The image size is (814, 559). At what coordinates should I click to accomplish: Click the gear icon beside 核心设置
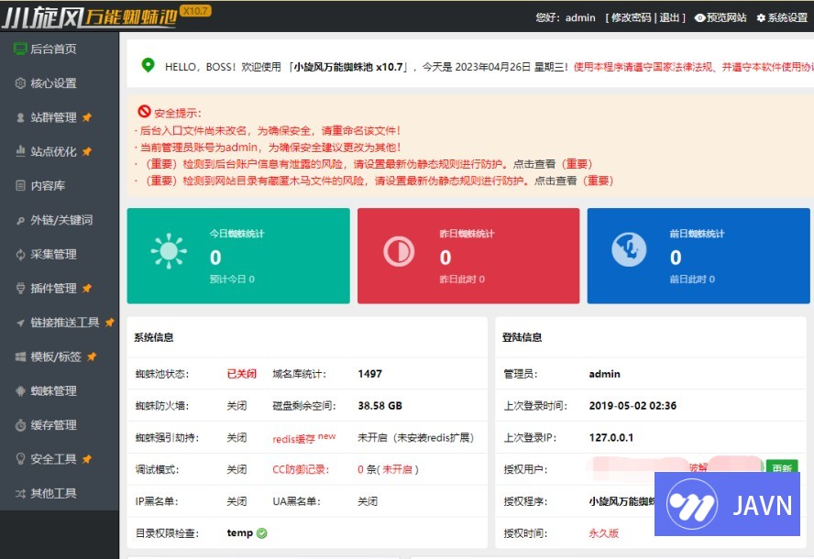pos(20,83)
